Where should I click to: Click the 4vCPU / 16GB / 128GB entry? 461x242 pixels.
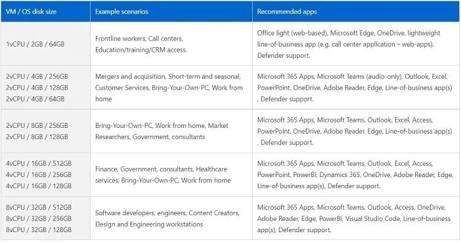(39, 186)
